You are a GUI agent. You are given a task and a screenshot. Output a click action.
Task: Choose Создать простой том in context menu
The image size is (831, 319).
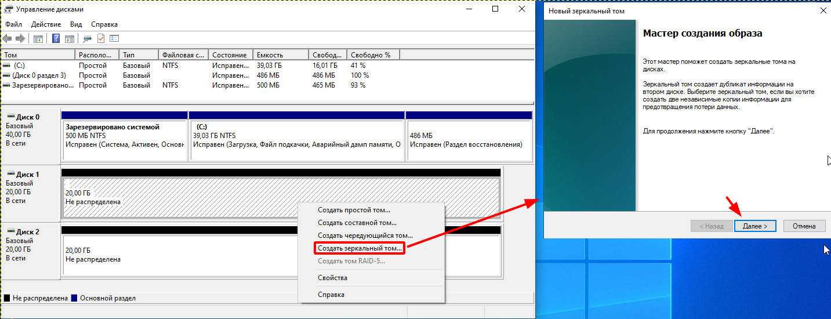point(354,210)
